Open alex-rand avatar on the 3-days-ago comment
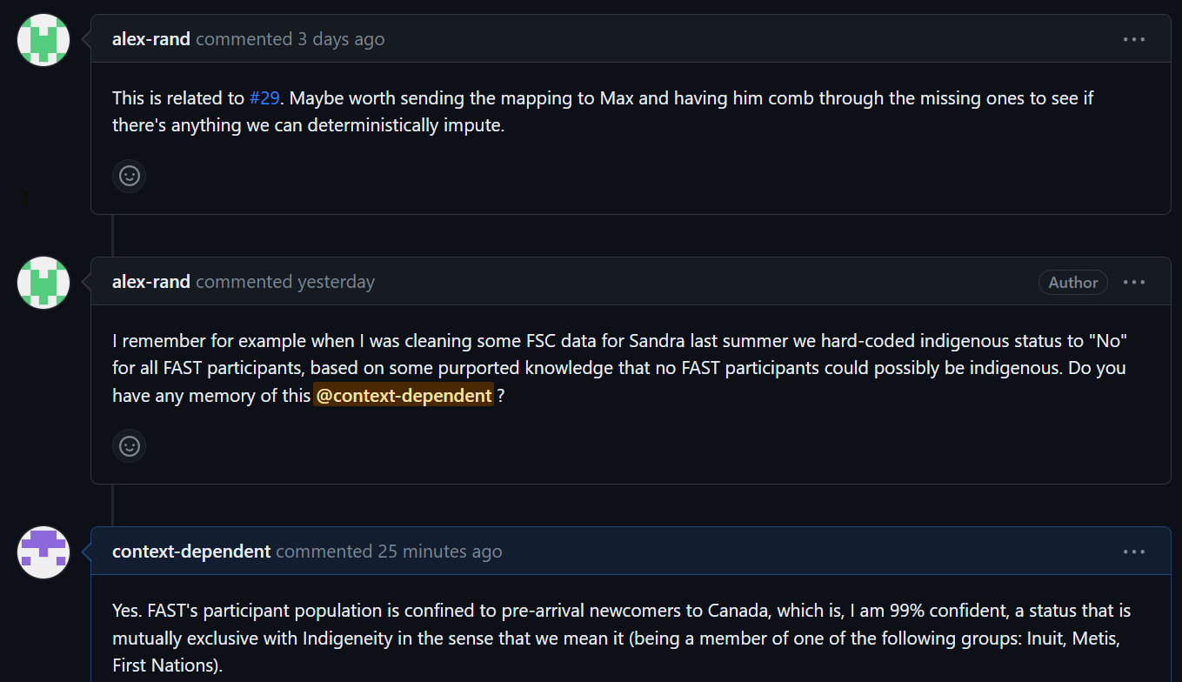 [43, 39]
